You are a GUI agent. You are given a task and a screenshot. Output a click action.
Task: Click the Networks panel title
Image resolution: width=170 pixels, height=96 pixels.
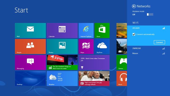click(144, 6)
